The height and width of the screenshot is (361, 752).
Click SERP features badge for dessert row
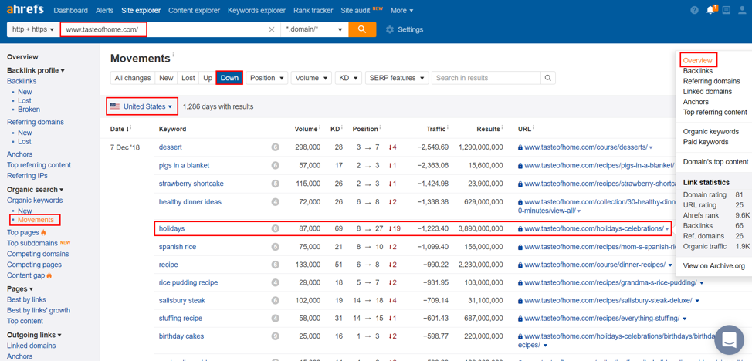pos(276,147)
